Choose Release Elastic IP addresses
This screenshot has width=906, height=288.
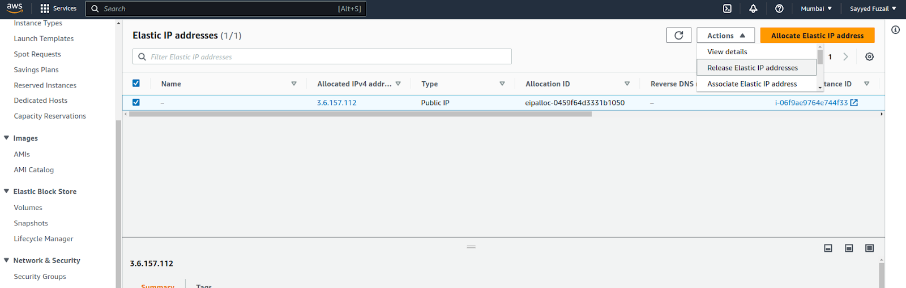click(x=757, y=68)
